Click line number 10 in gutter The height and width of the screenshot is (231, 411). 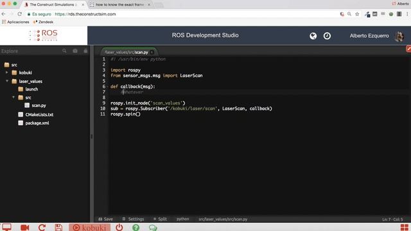click(x=103, y=108)
